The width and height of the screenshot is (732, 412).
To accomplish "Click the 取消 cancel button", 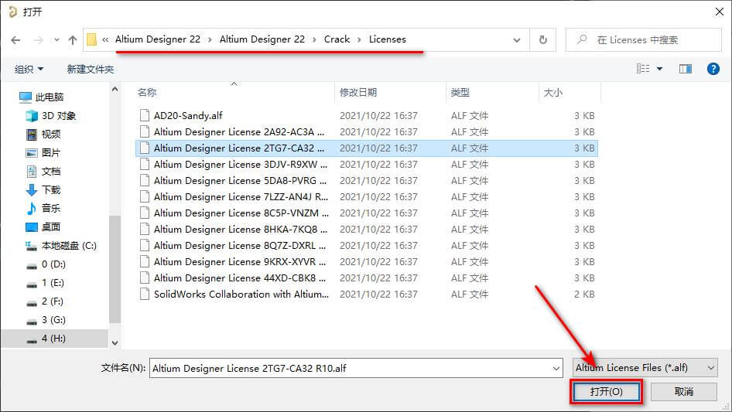I will tap(683, 391).
